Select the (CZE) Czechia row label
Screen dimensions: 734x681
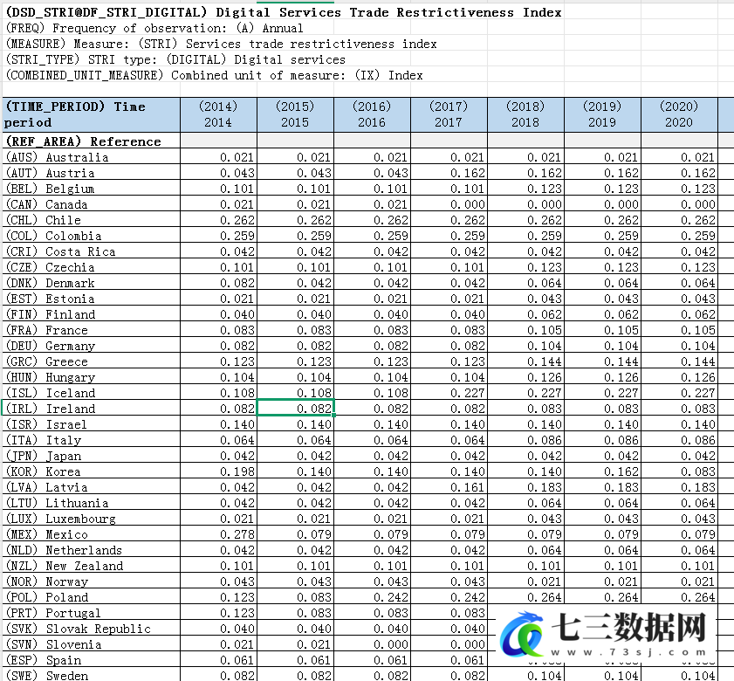coord(92,266)
